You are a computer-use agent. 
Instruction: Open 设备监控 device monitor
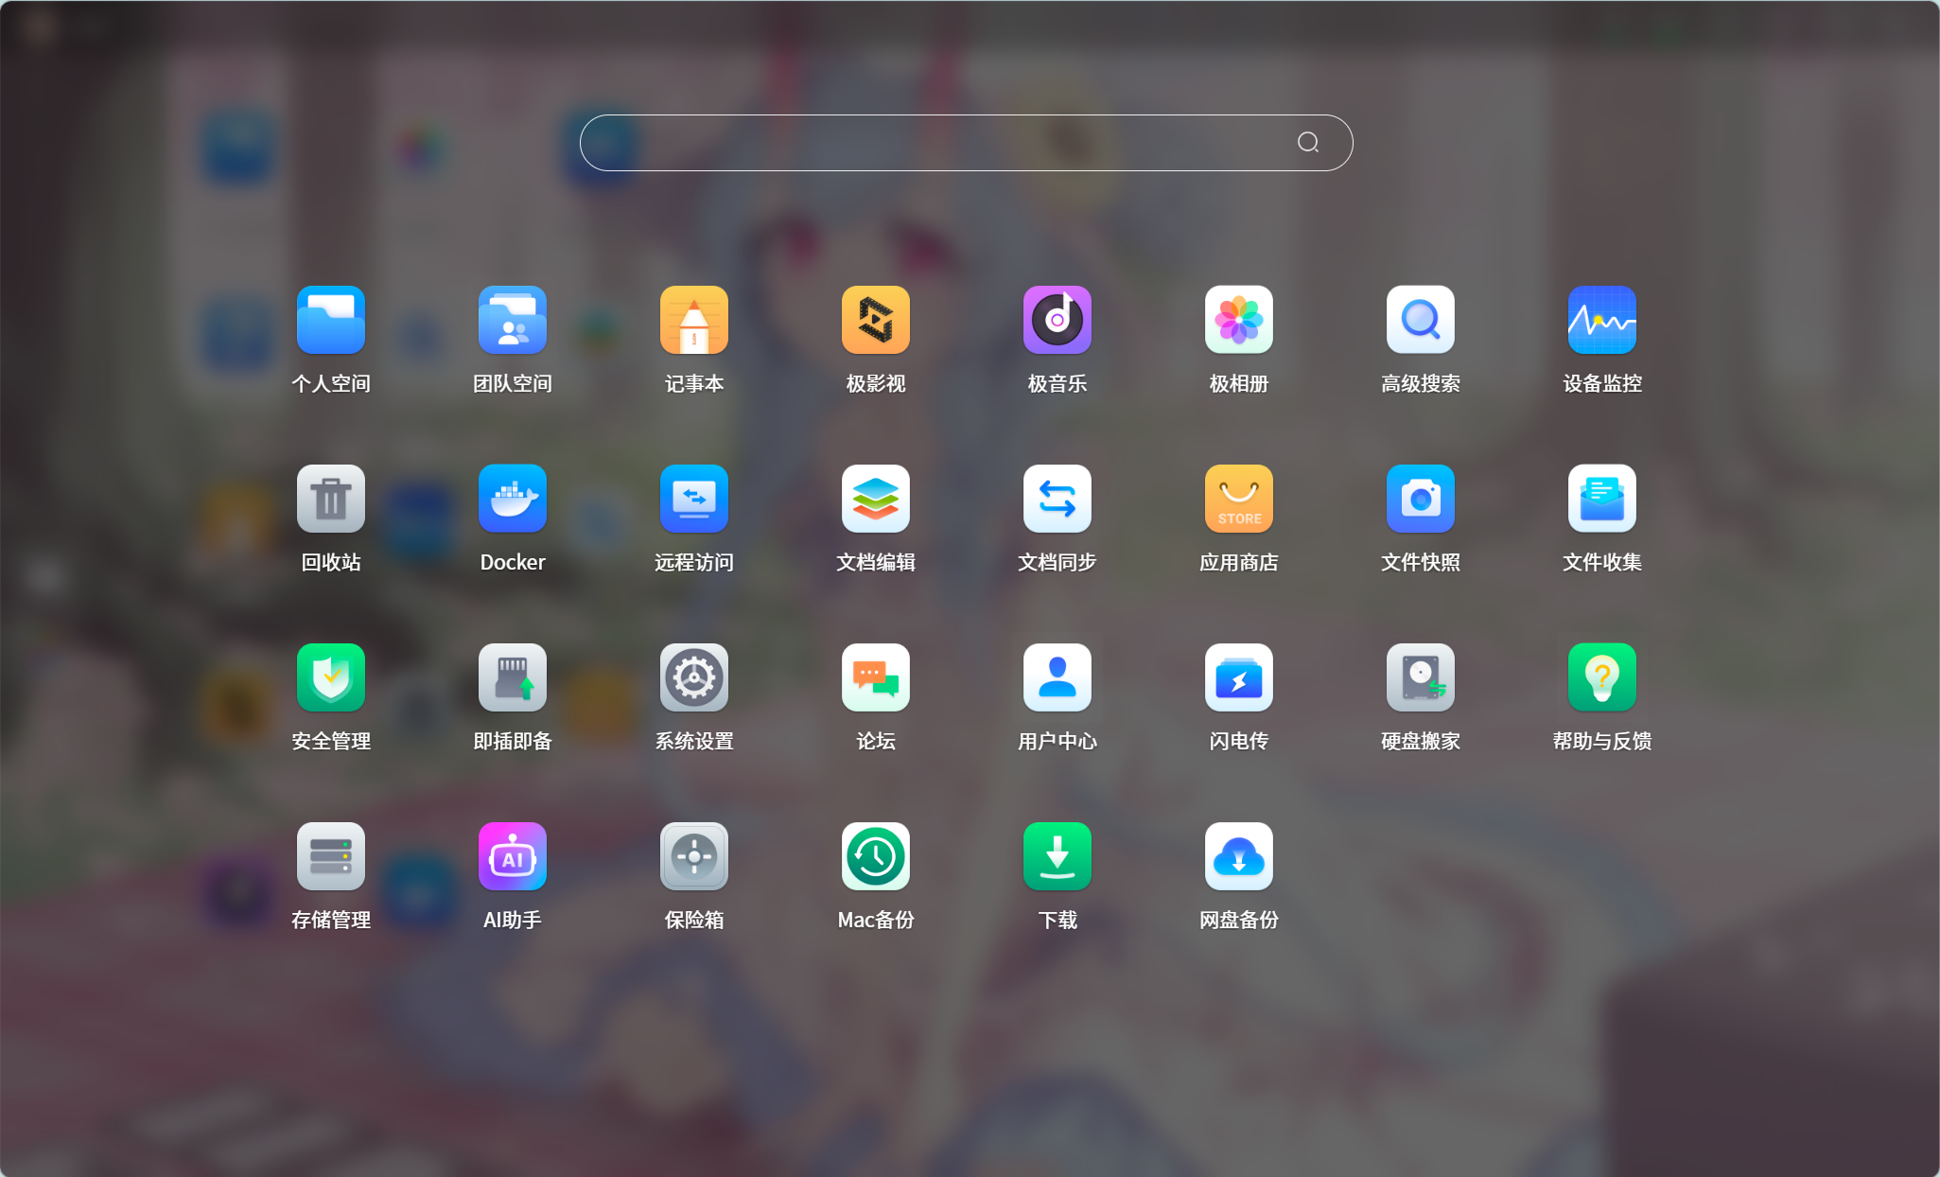[x=1601, y=320]
